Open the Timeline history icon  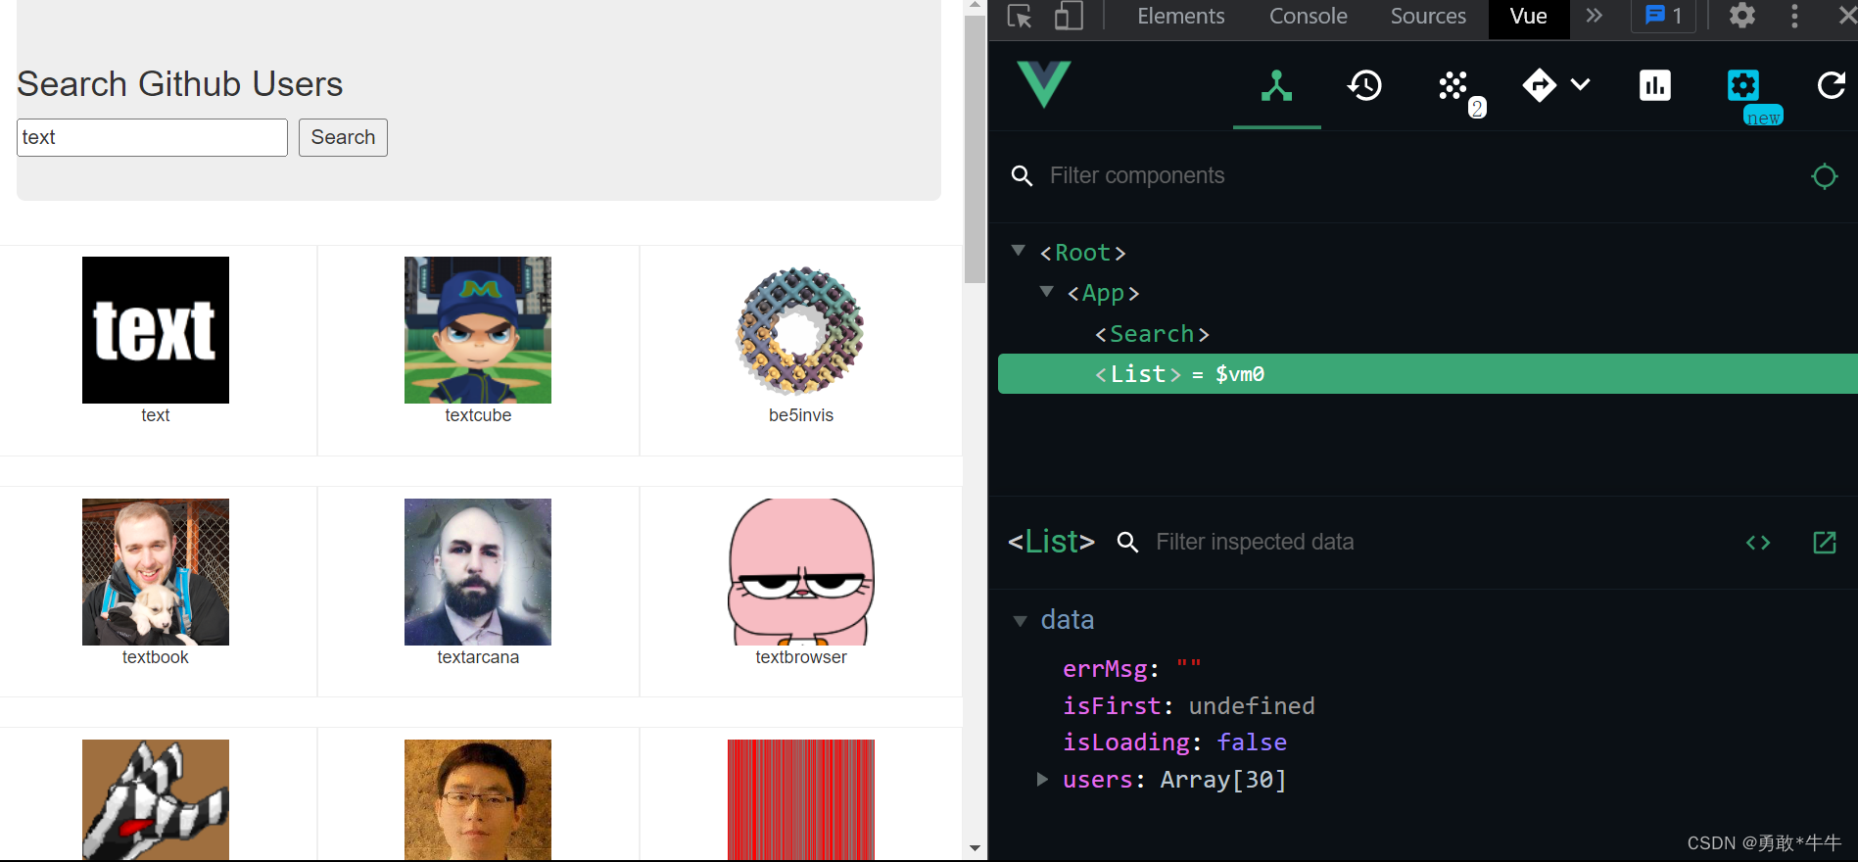tap(1364, 86)
